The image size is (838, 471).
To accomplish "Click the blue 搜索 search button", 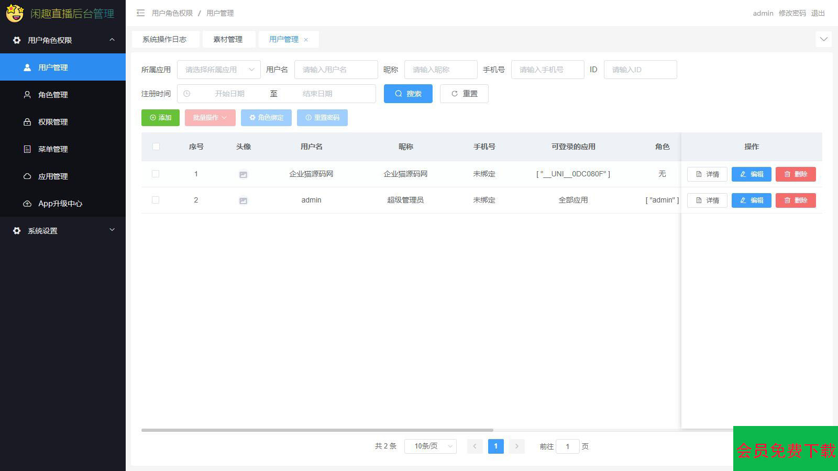I will point(408,94).
